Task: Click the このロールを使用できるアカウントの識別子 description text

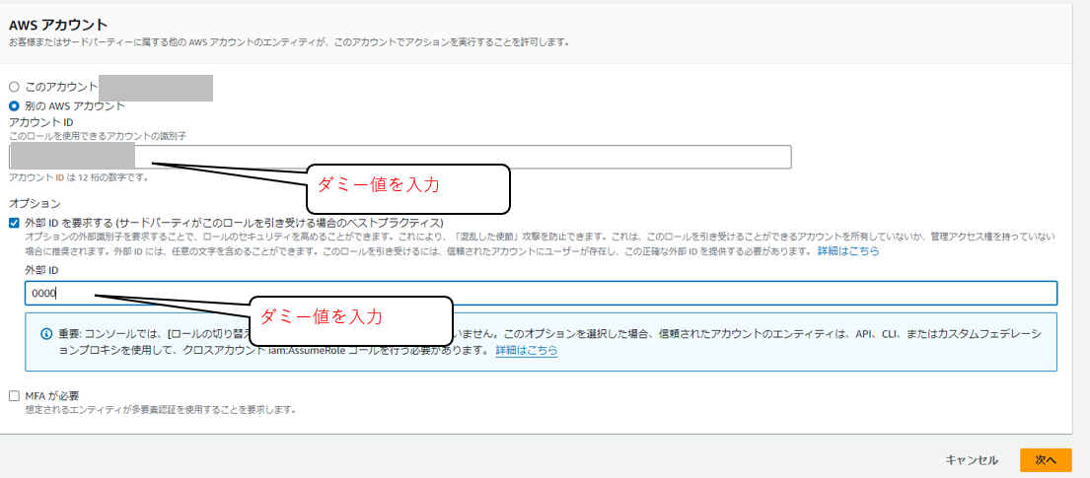Action: (98, 136)
